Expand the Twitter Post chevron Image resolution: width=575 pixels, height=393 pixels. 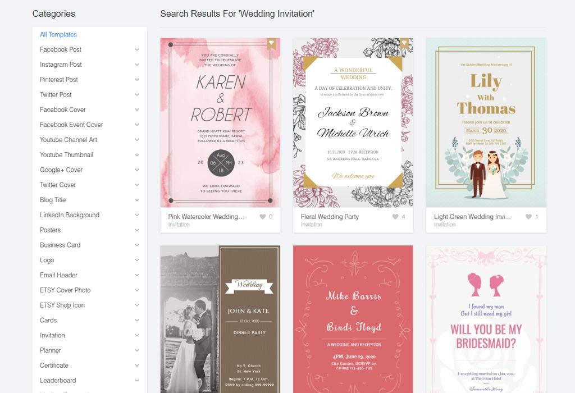tap(137, 94)
